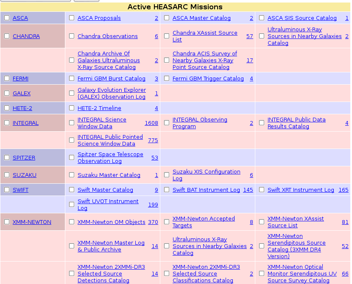
Task: Follow the 17 count link for Chandra ACIS
Action: (x=250, y=60)
